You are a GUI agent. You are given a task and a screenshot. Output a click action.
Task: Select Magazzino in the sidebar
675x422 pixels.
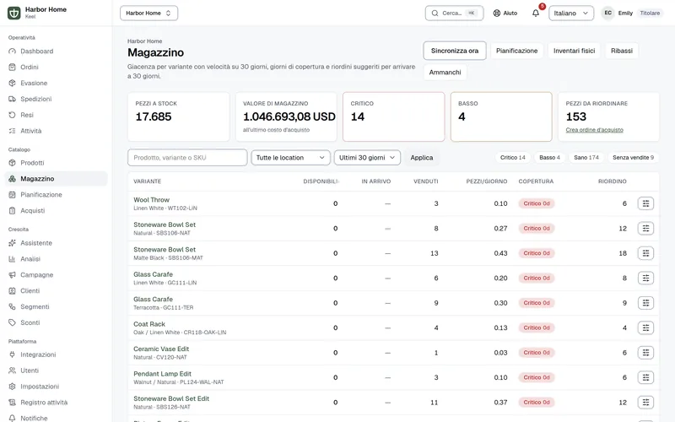pos(56,179)
